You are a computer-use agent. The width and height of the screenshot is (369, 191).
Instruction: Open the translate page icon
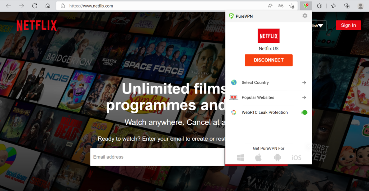pos(281,6)
